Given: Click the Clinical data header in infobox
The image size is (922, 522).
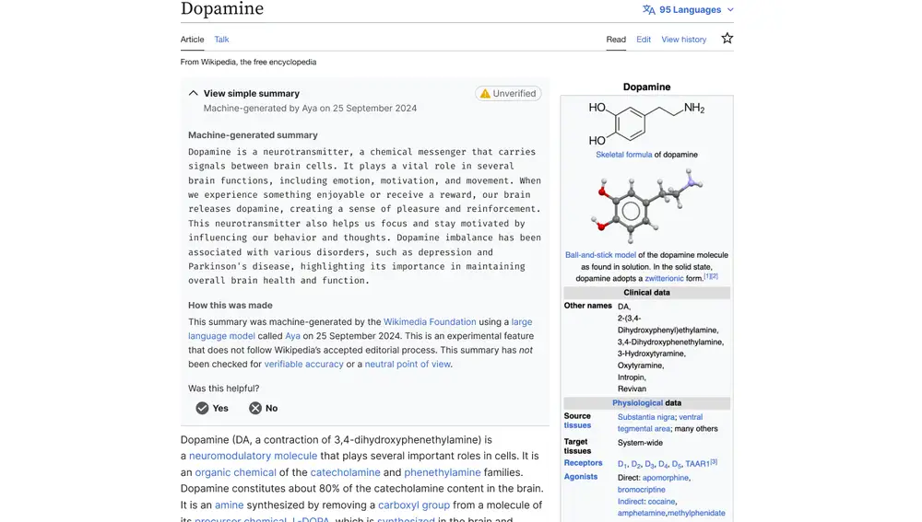Looking at the screenshot, I should (647, 293).
